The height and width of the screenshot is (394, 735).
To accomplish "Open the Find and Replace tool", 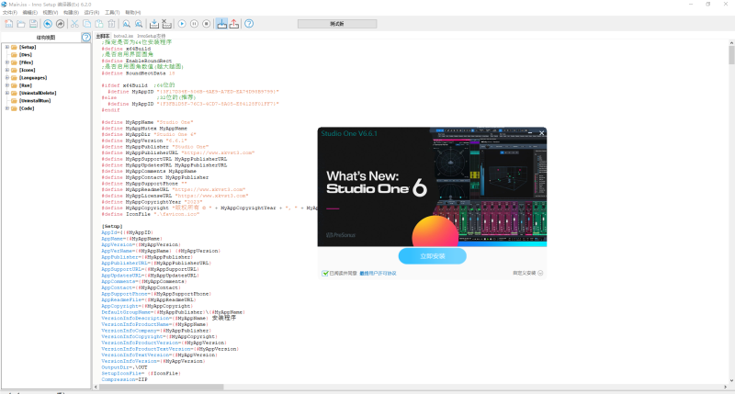I will [139, 24].
